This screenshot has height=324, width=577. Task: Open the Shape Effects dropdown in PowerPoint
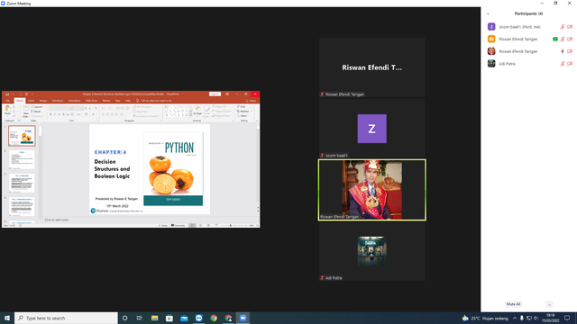tap(222, 116)
